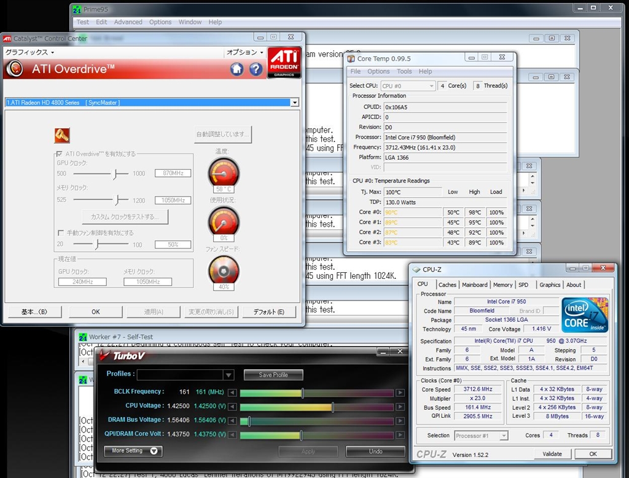629x478 pixels.
Task: Open the Advanced menu in Prime95
Action: [128, 22]
